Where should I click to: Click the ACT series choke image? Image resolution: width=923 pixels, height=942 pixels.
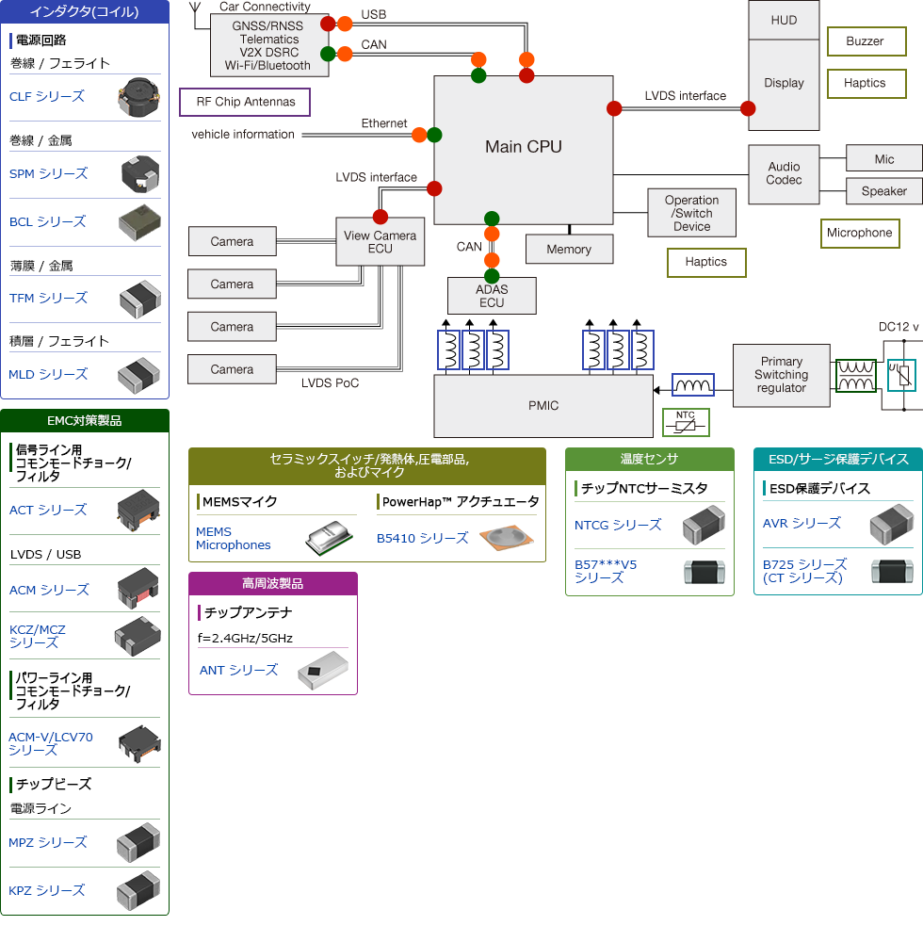coord(138,511)
